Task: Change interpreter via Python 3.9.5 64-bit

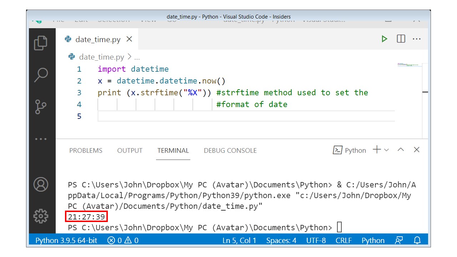Action: pos(66,240)
